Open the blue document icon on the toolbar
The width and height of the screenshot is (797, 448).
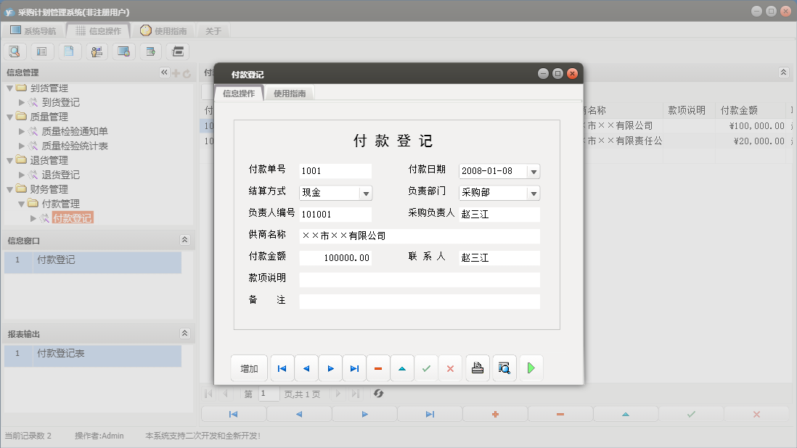tap(70, 51)
